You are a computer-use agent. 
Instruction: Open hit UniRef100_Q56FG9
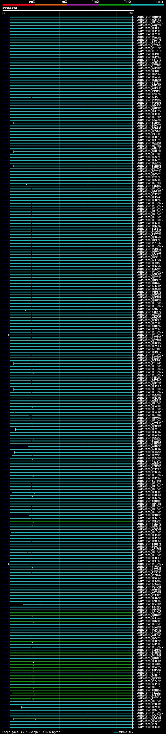click(149, 406)
